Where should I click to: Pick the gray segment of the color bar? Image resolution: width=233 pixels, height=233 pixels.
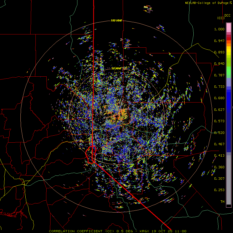pyautogui.click(x=229, y=180)
